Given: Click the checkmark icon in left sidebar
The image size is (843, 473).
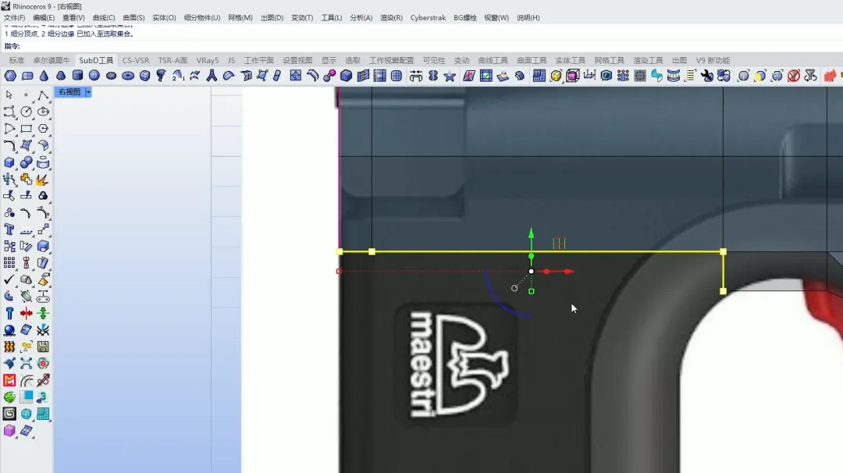Looking at the screenshot, I should (x=9, y=279).
